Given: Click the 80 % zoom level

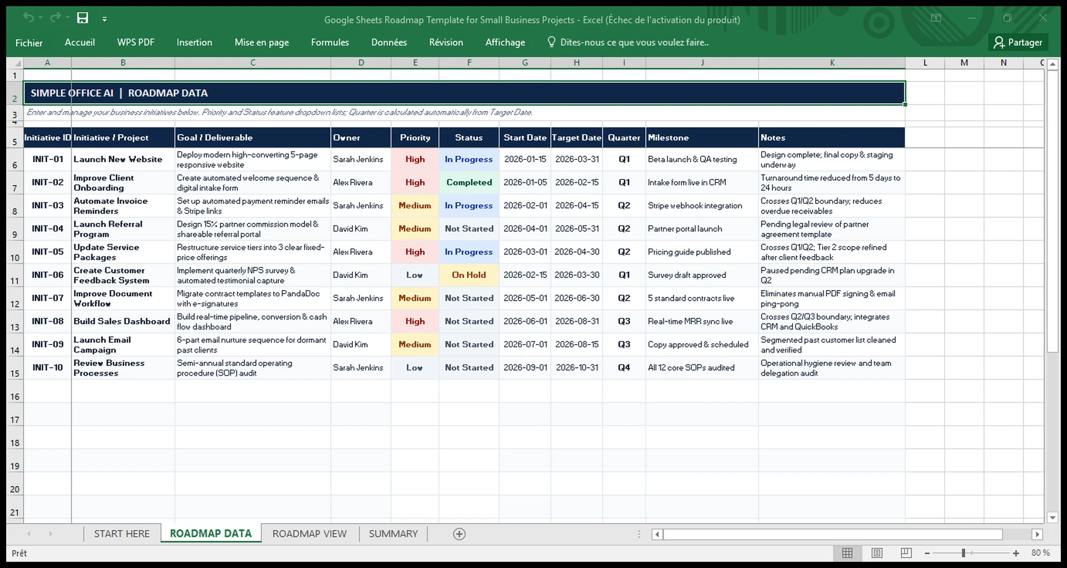Looking at the screenshot, I should (x=1040, y=554).
